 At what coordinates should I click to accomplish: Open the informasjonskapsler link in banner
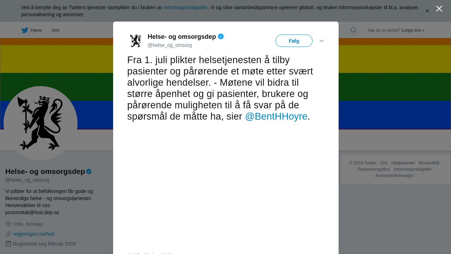coord(186,7)
